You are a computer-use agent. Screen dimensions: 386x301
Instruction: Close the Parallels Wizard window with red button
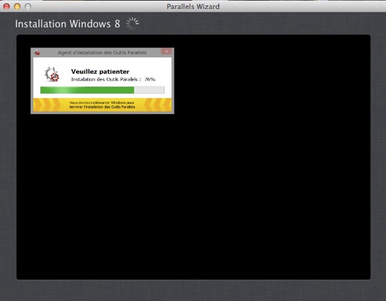pos(7,7)
